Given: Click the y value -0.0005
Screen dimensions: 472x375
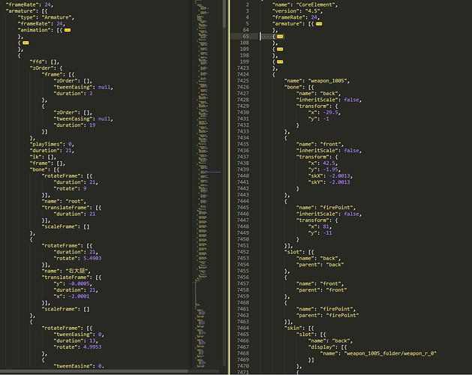Looking at the screenshot, I should tap(79, 283).
